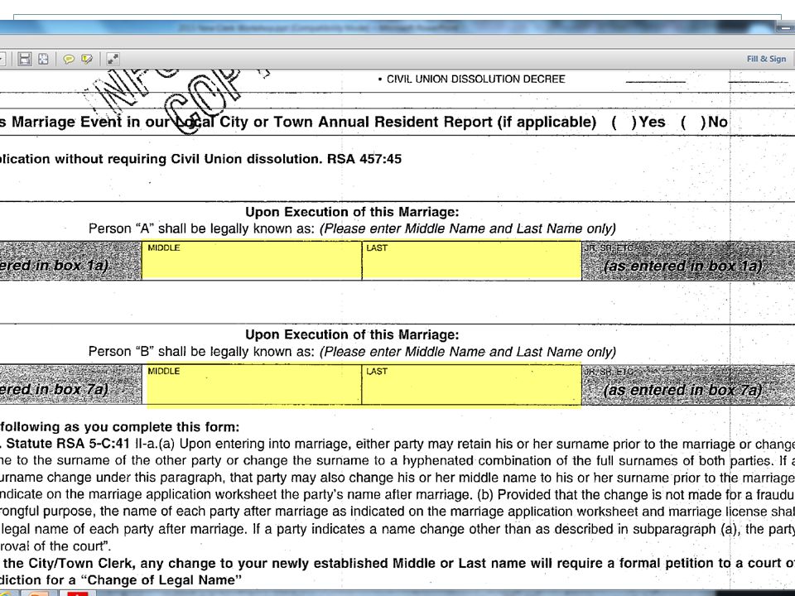Click Person B LAST name field
This screenshot has width=795, height=596.
472,385
